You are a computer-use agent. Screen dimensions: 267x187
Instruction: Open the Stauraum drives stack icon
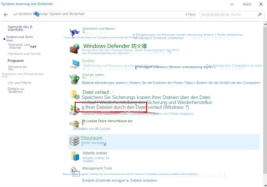(74, 140)
